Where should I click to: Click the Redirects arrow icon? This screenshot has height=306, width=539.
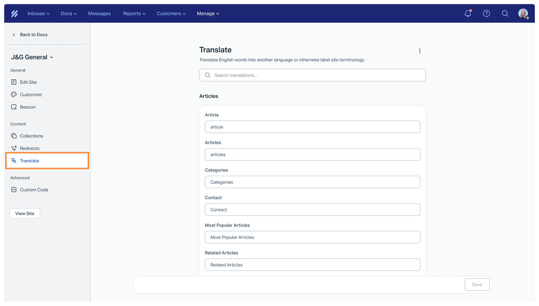(x=14, y=148)
